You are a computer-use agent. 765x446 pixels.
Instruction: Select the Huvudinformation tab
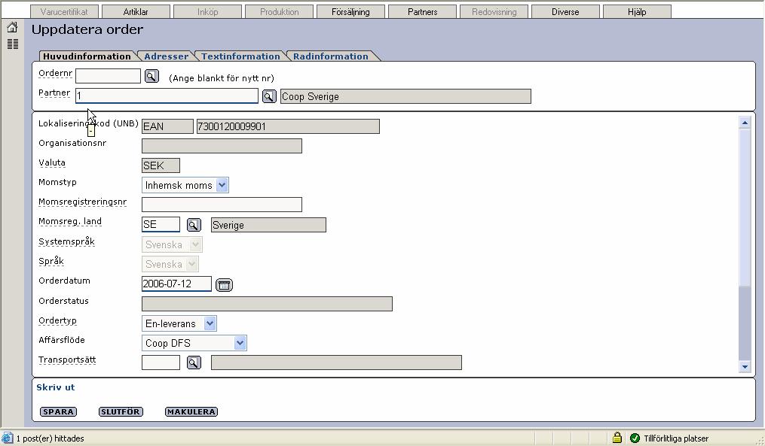(x=87, y=56)
